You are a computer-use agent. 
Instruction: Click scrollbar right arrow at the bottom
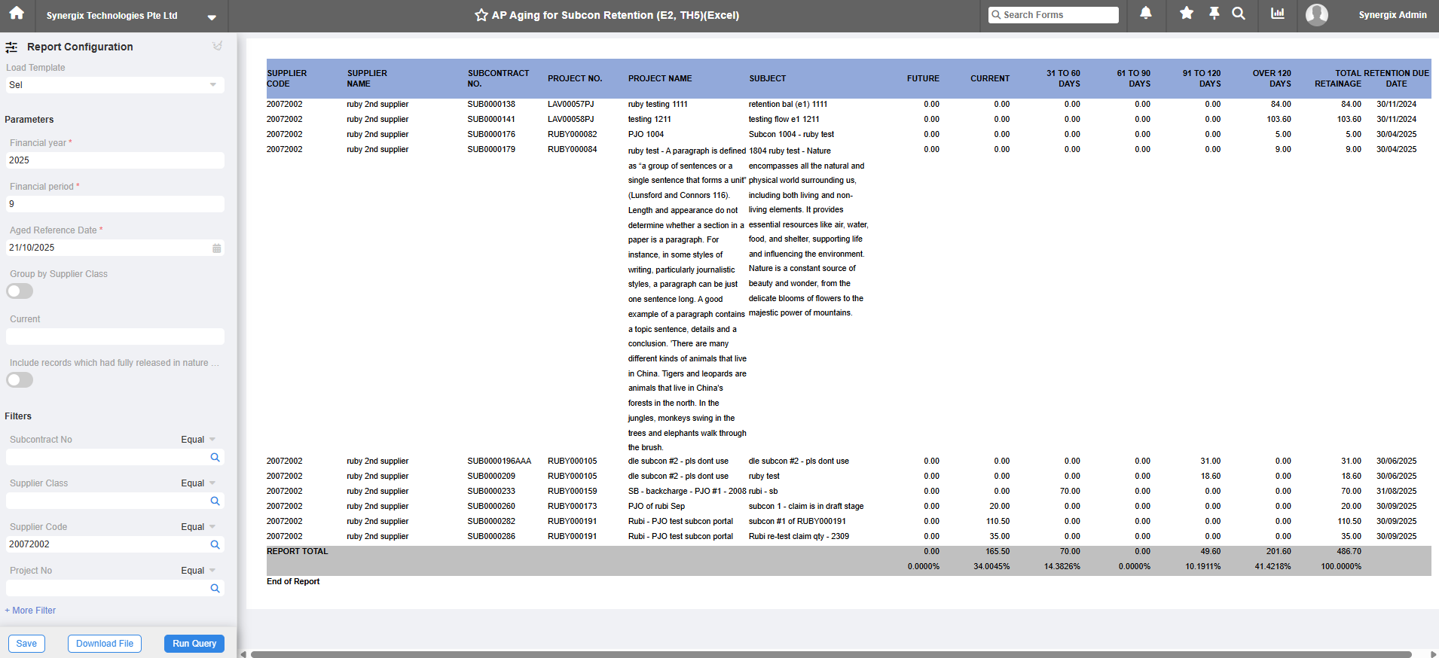pyautogui.click(x=1433, y=654)
